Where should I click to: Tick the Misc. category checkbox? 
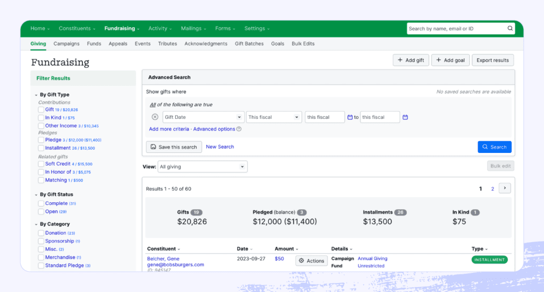click(41, 249)
